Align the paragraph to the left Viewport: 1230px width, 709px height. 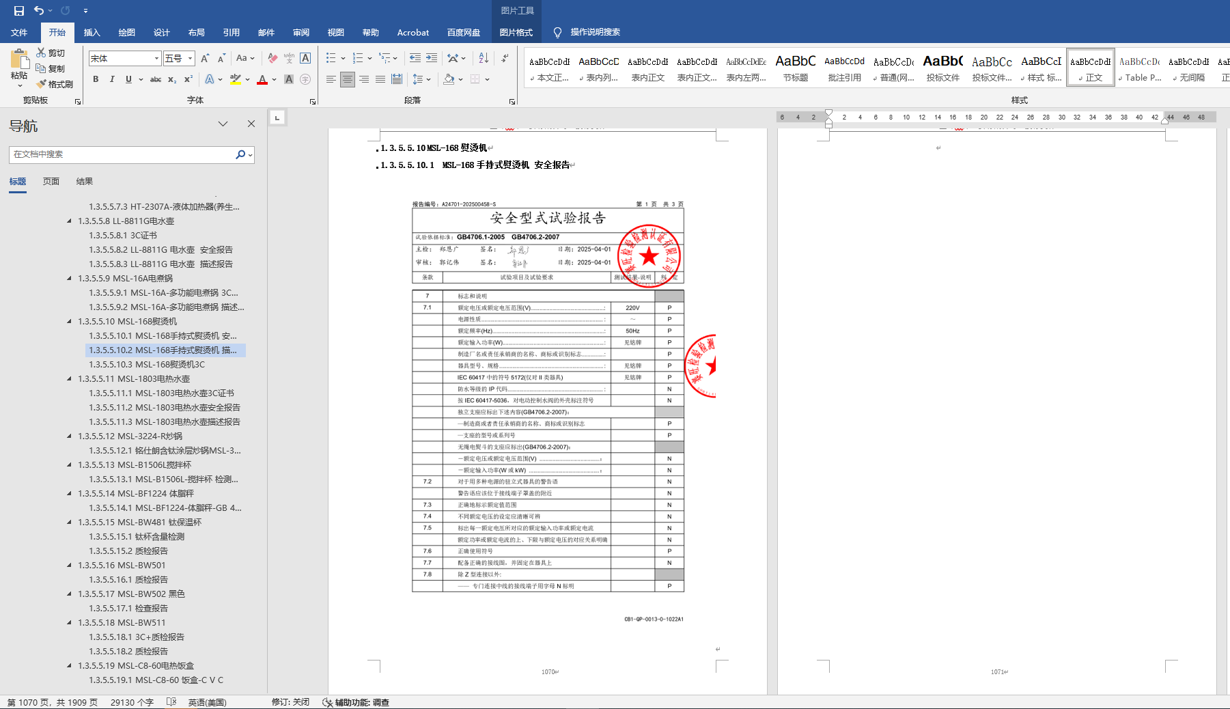click(x=331, y=79)
